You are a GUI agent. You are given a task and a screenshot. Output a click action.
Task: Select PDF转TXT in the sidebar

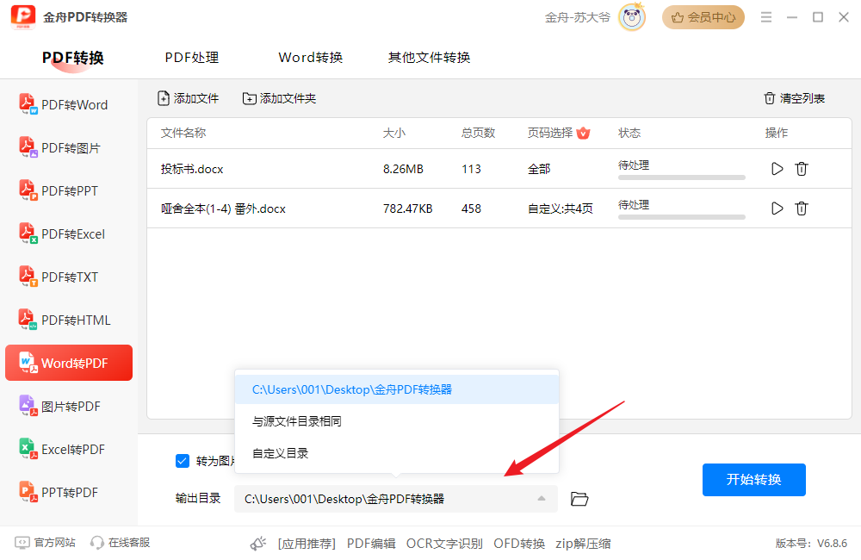[x=69, y=277]
